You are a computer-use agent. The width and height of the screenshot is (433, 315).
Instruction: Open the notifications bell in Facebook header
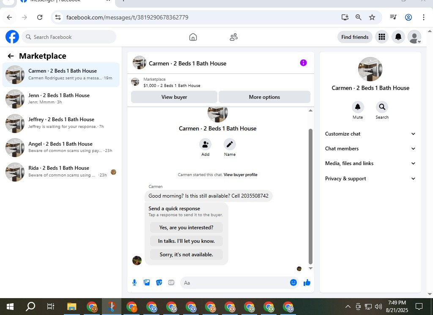(x=398, y=37)
